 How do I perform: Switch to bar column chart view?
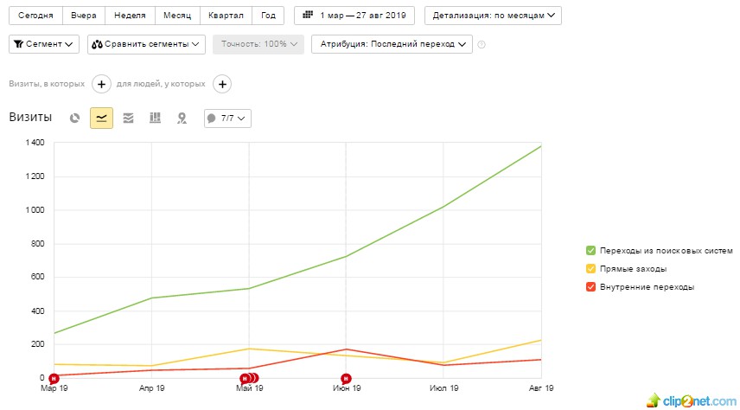tap(155, 119)
